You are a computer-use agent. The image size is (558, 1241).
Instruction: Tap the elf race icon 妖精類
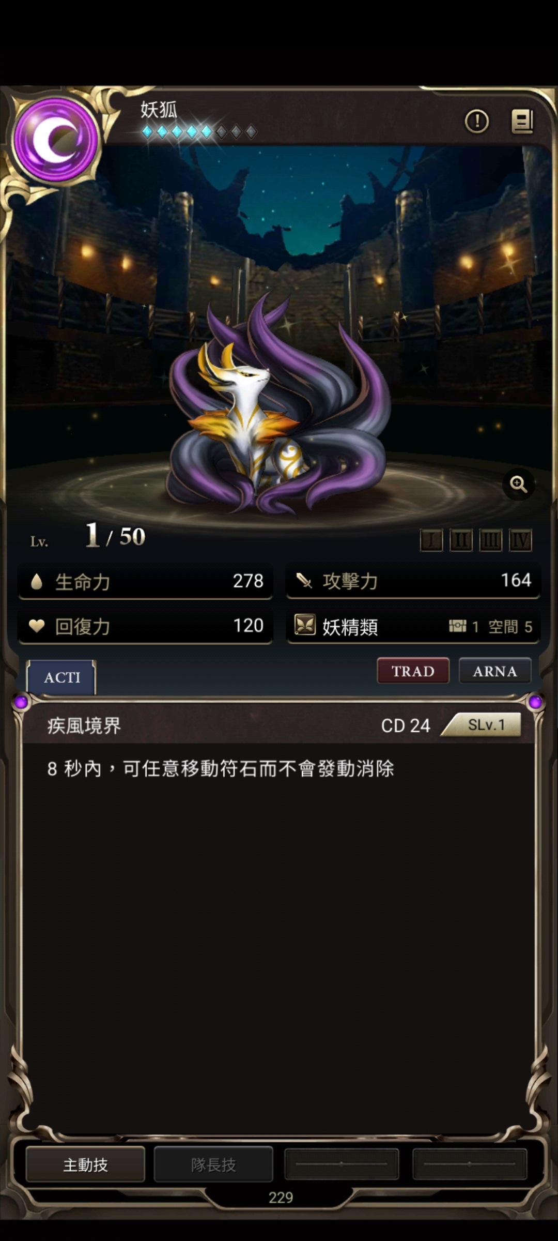tap(305, 625)
